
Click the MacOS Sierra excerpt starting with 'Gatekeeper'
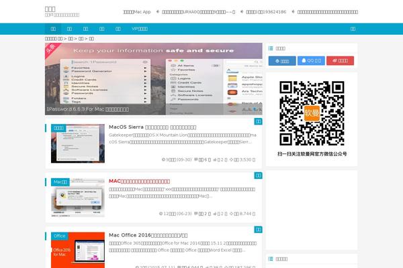[183, 138]
